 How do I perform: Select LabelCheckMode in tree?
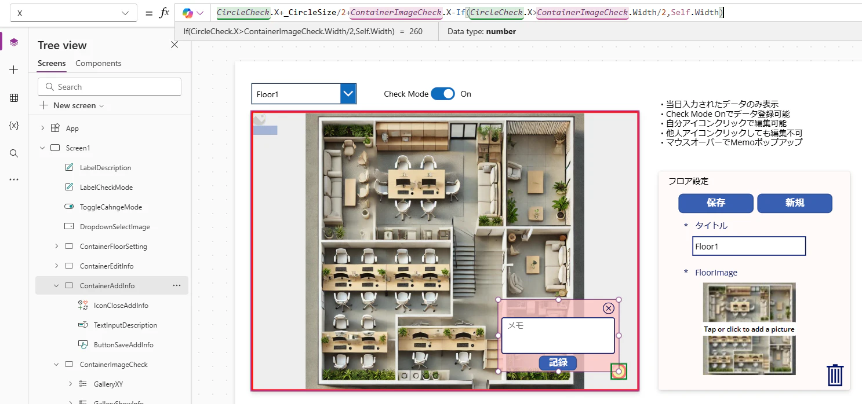point(106,188)
